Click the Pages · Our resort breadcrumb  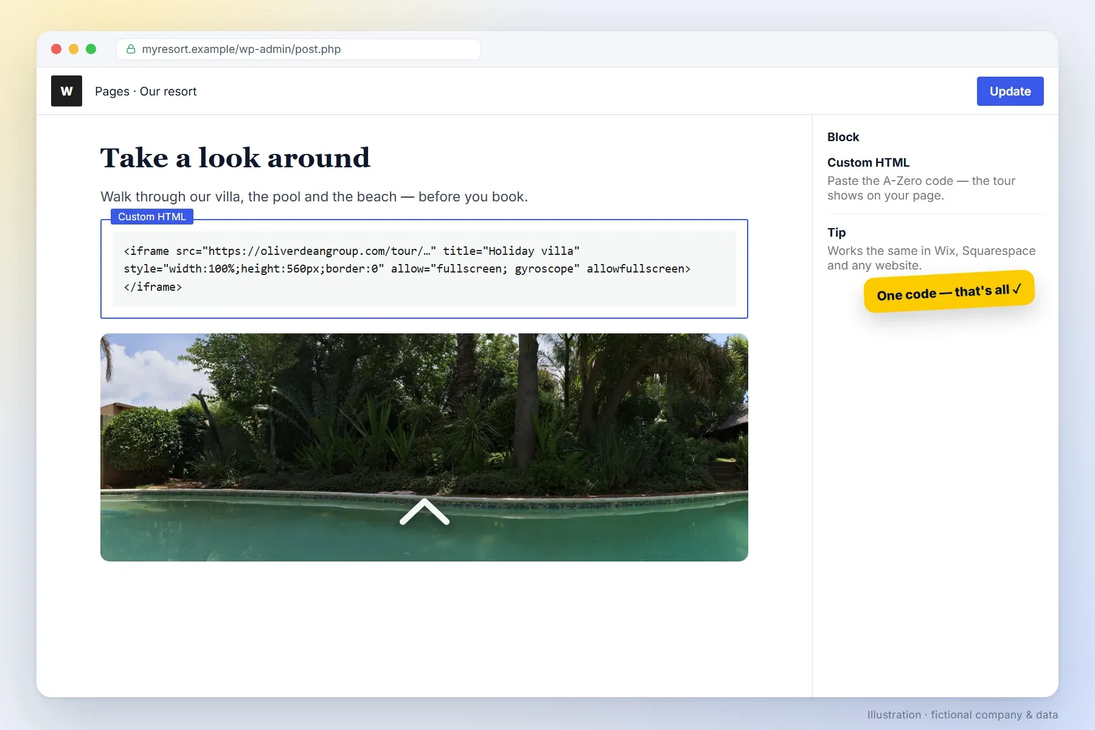(x=145, y=91)
